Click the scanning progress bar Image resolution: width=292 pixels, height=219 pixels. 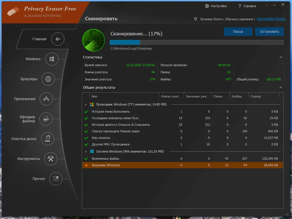pyautogui.click(x=197, y=42)
